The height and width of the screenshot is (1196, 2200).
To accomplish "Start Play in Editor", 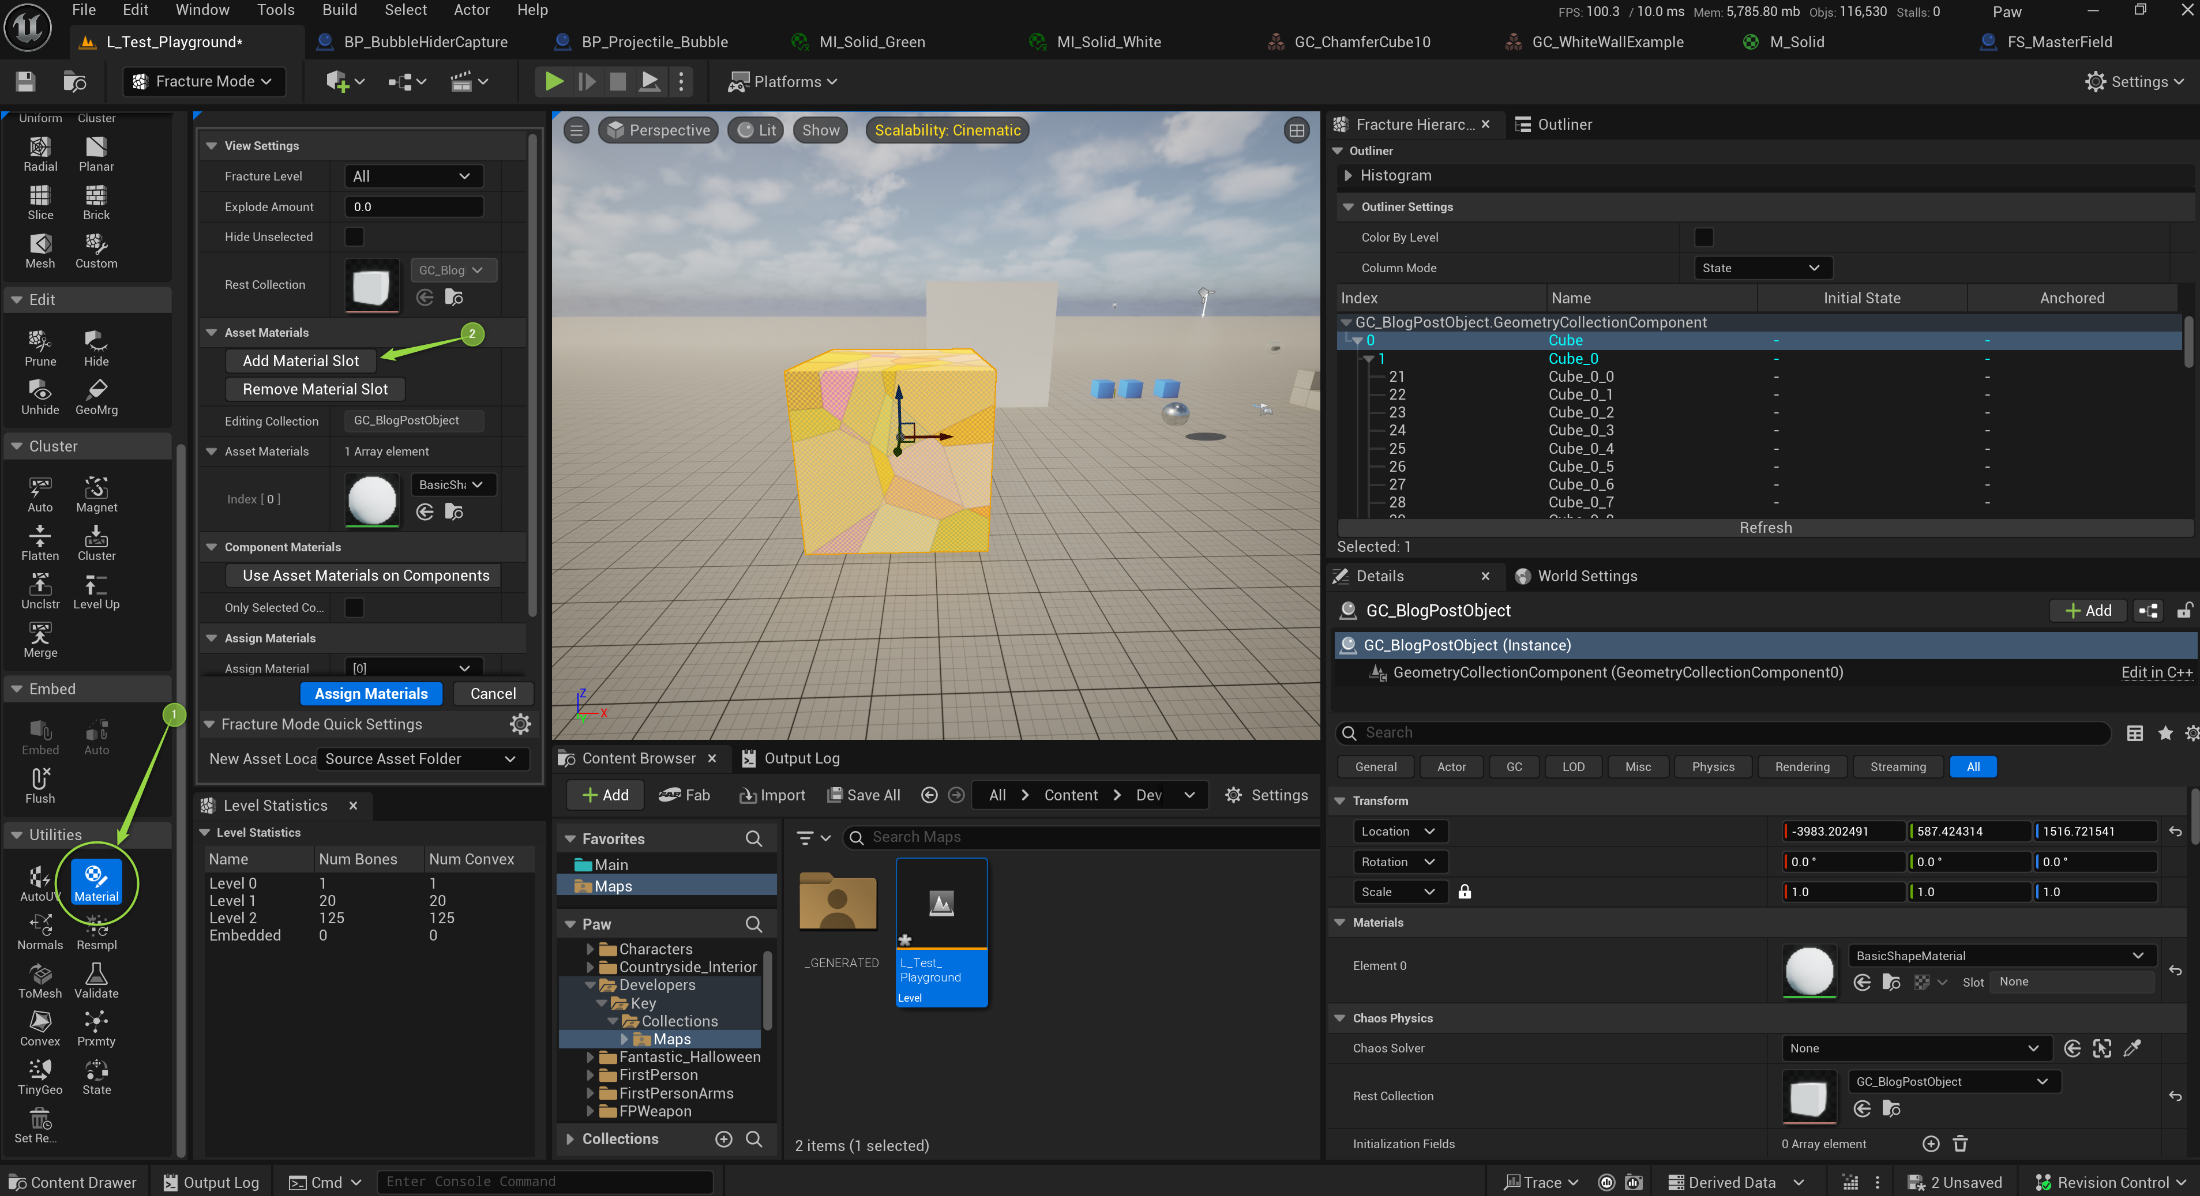I will [553, 81].
